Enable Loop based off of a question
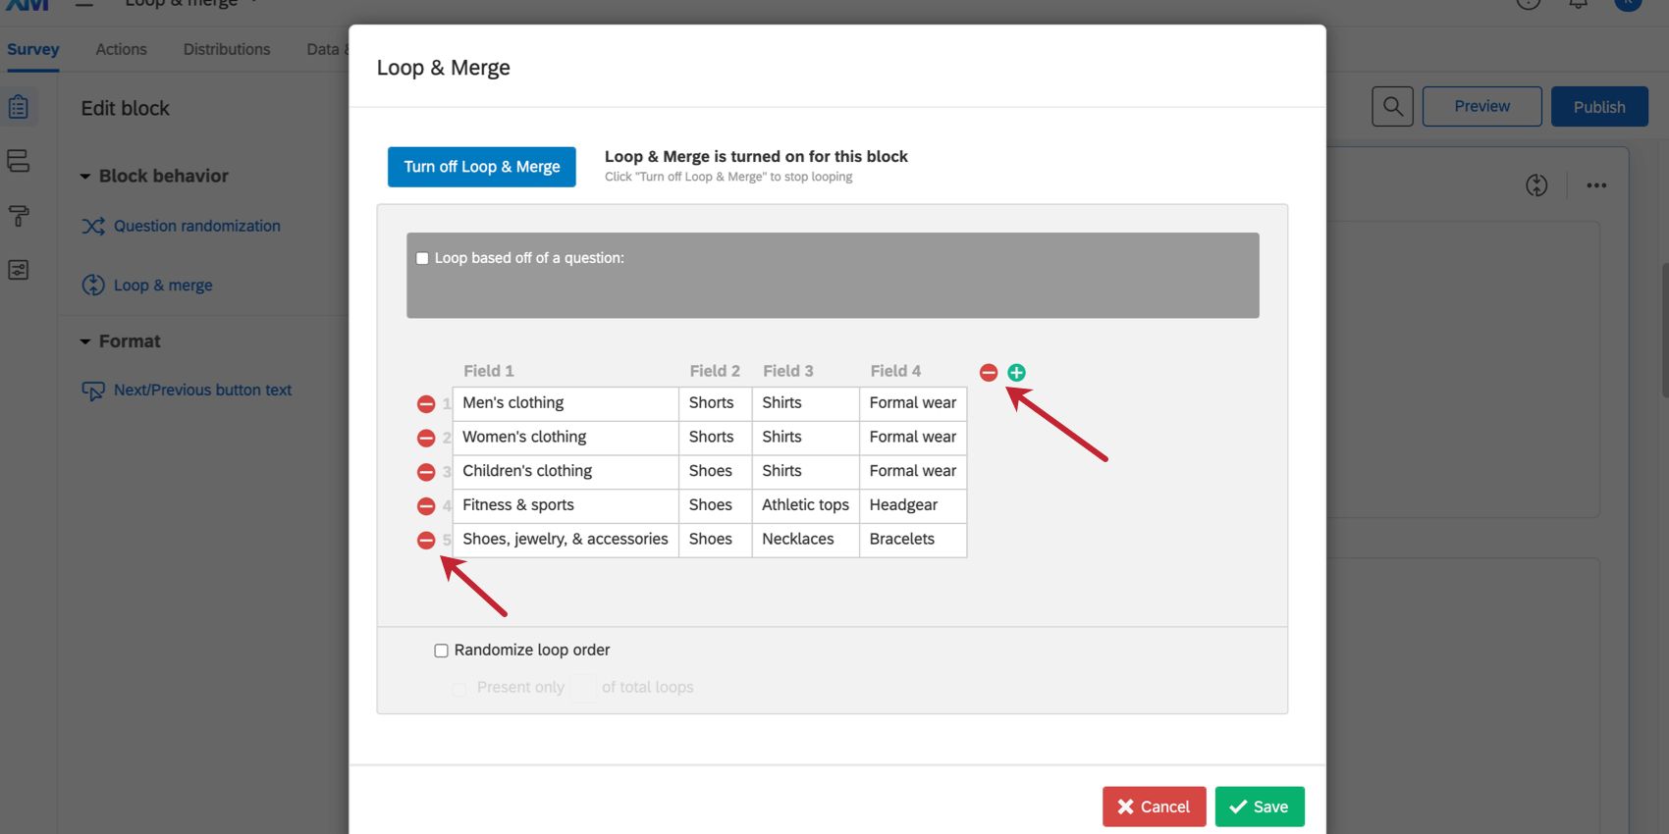 422,258
